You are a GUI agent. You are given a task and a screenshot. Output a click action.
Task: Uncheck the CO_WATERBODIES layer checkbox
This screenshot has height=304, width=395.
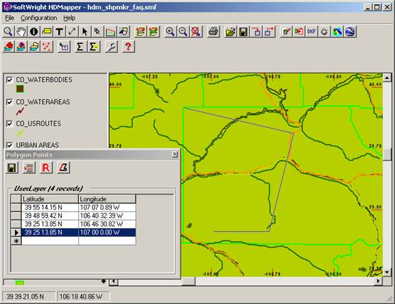[x=10, y=80]
